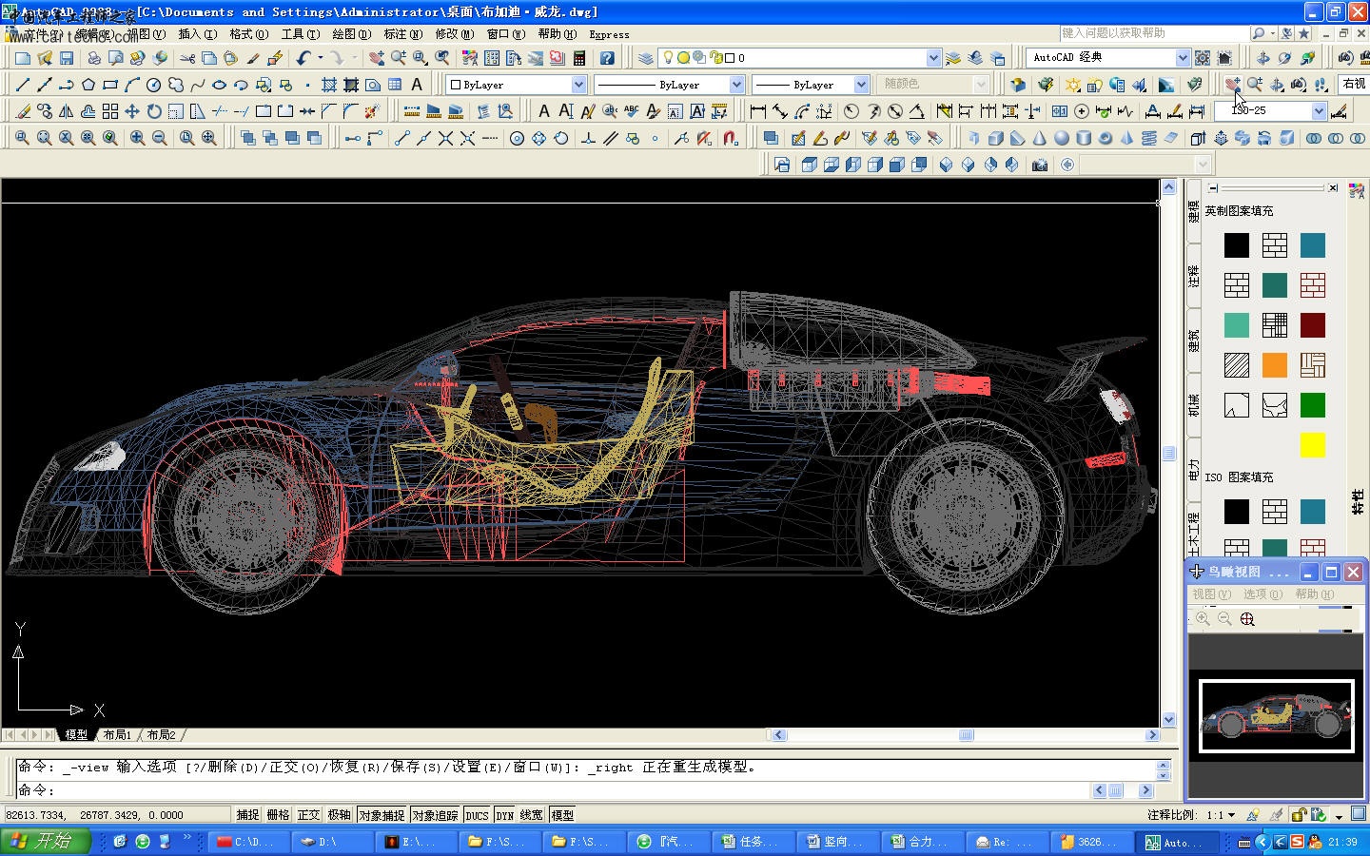Pick the orange hatch swatch in tool palette
This screenshot has height=856, width=1370.
pyautogui.click(x=1274, y=365)
